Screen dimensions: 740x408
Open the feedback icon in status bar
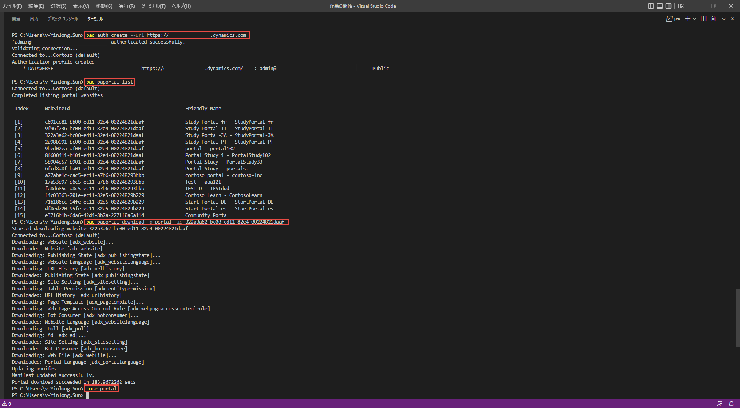[x=720, y=404]
